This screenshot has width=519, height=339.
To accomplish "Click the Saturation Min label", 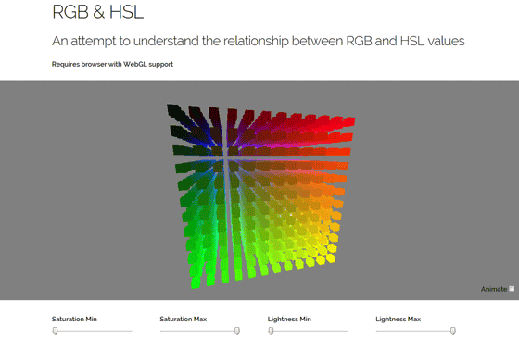I will 74,320.
